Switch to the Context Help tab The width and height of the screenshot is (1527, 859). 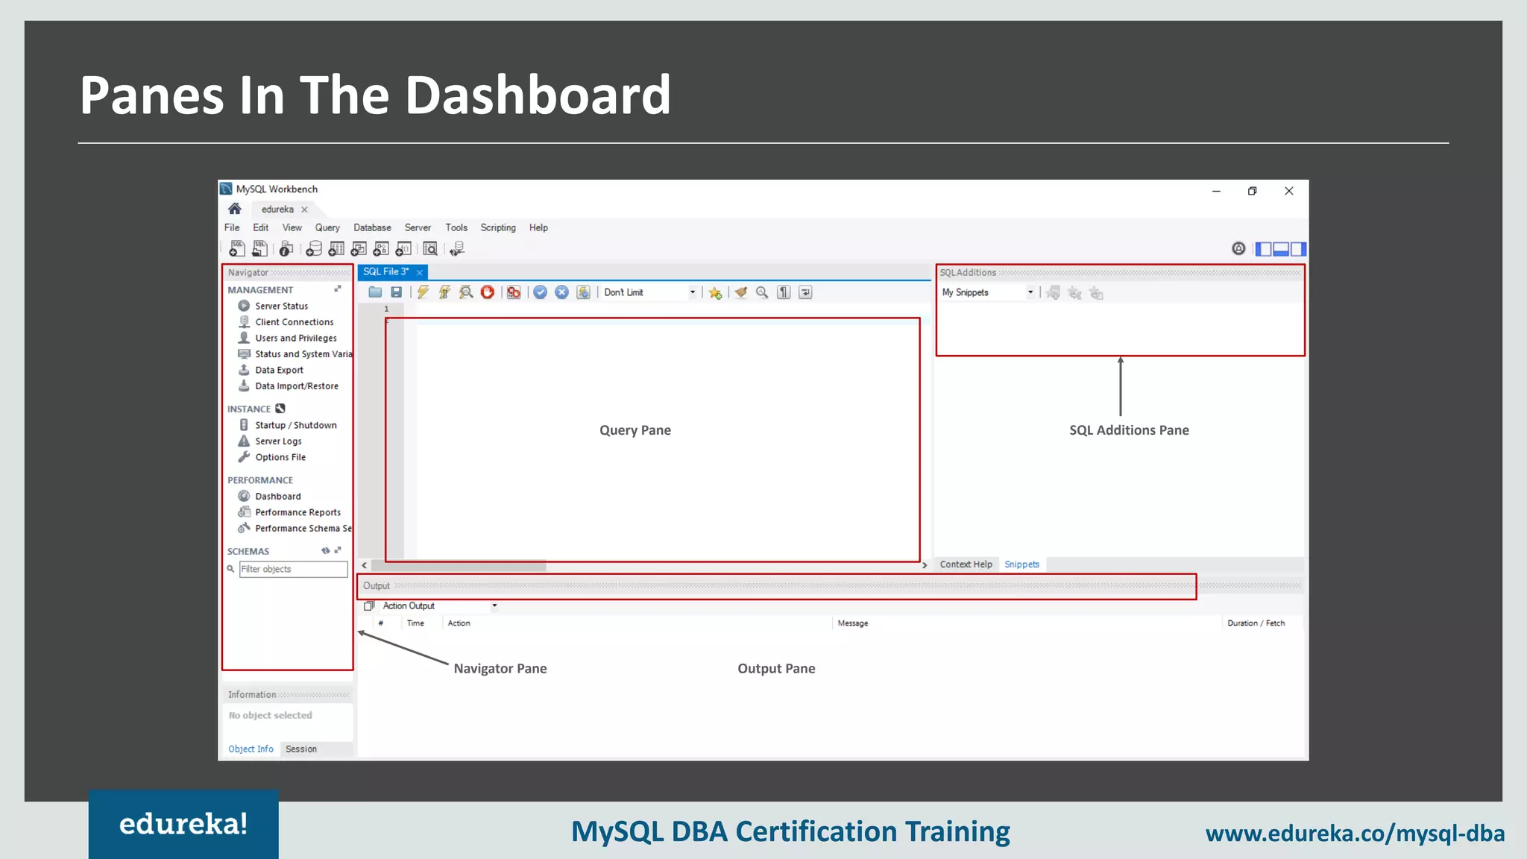click(966, 564)
